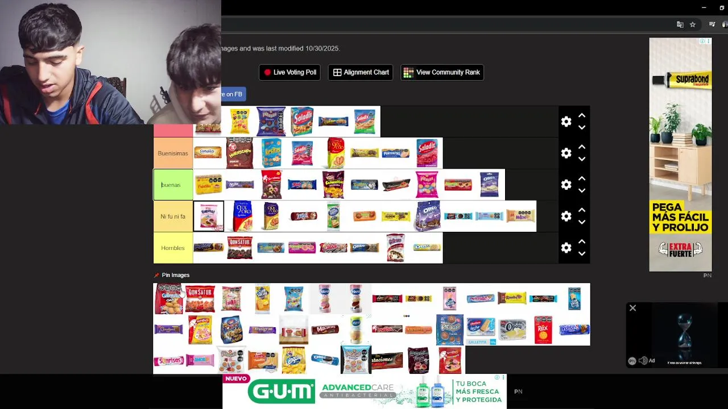Move the buenas tier up with its arrow

point(582,178)
